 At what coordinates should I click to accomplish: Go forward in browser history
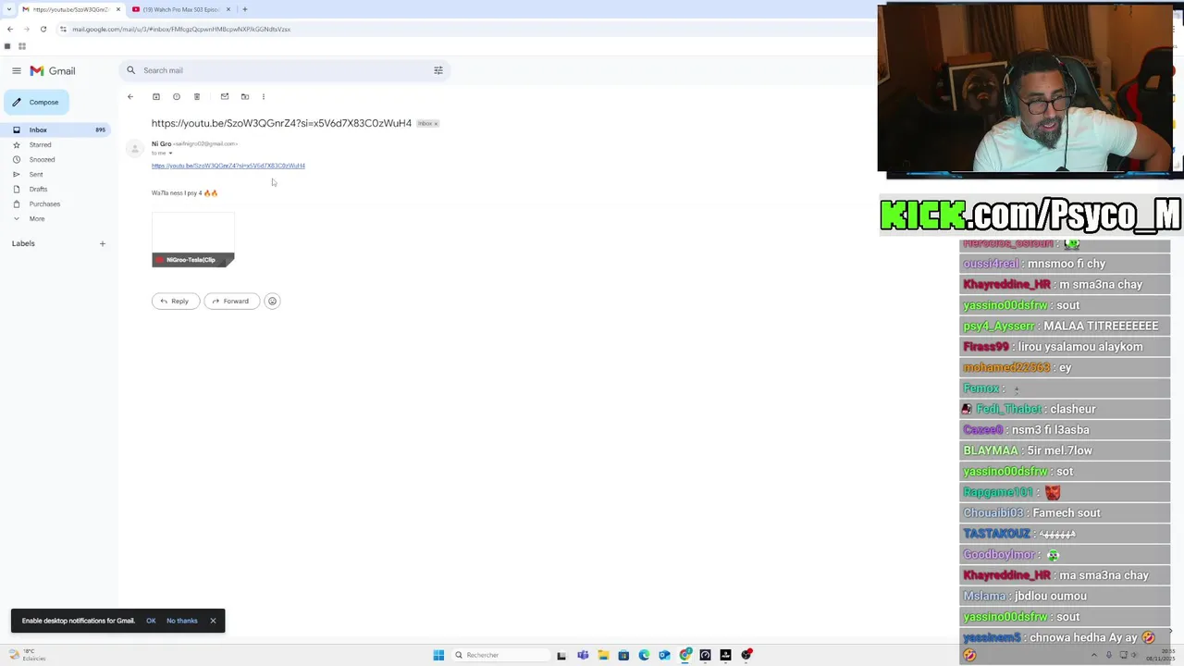(26, 29)
